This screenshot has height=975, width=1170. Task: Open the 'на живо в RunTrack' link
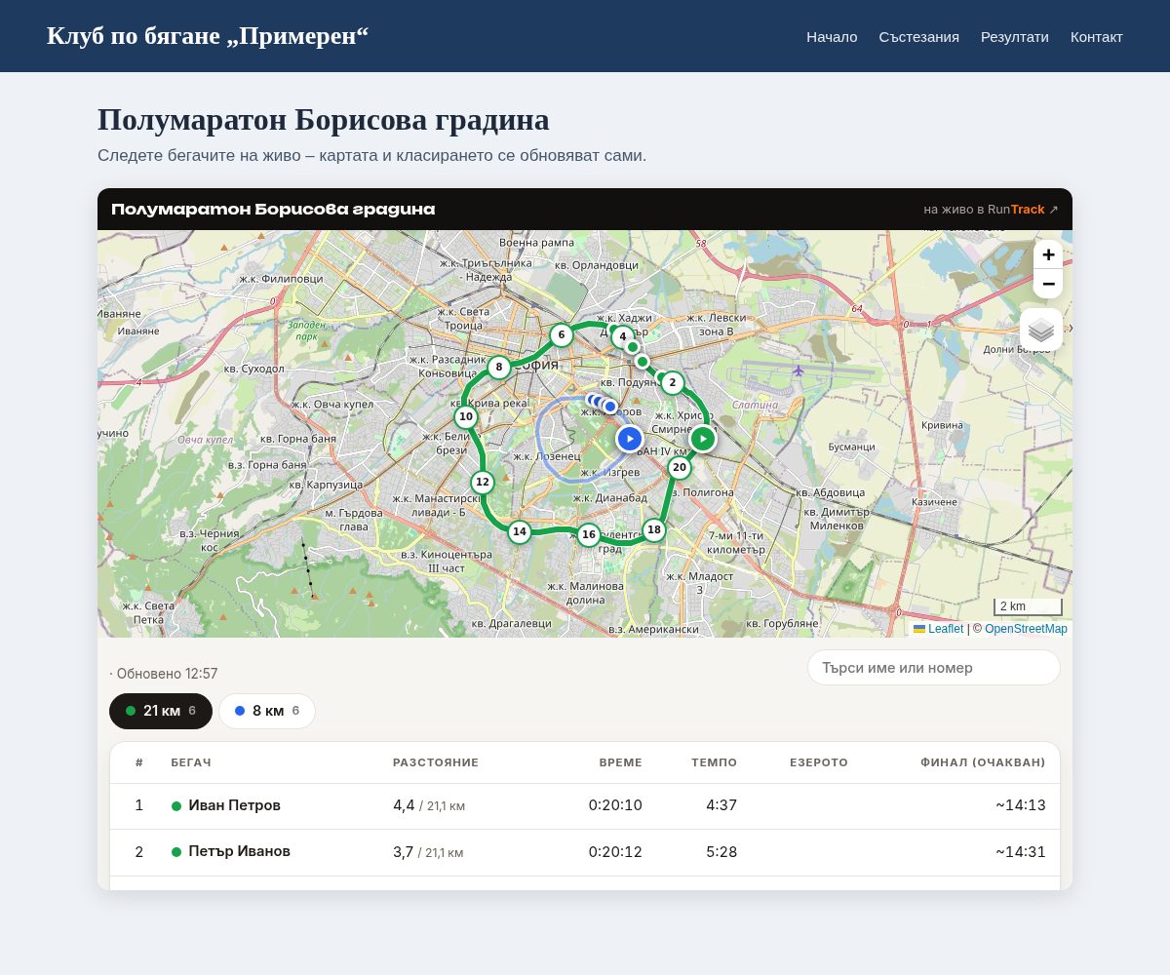(991, 210)
